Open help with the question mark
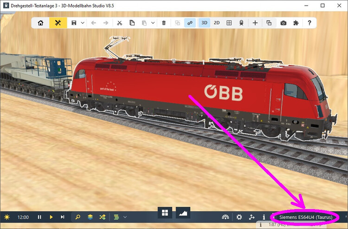The height and width of the screenshot is (229, 348). 309,23
